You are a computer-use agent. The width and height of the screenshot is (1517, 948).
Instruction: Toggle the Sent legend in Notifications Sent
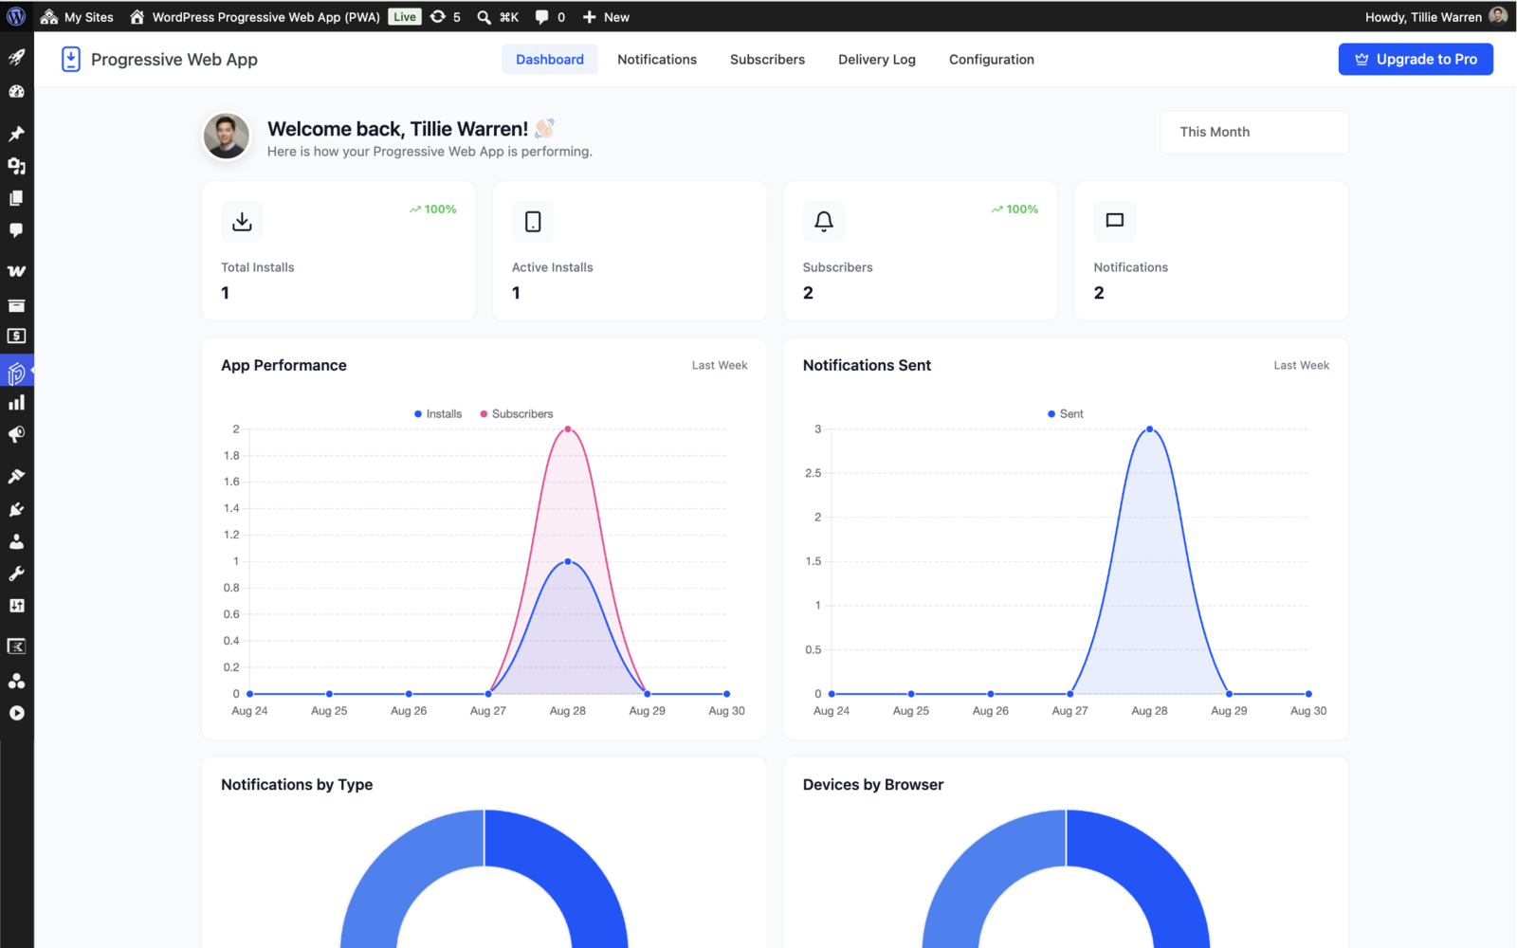(x=1066, y=414)
